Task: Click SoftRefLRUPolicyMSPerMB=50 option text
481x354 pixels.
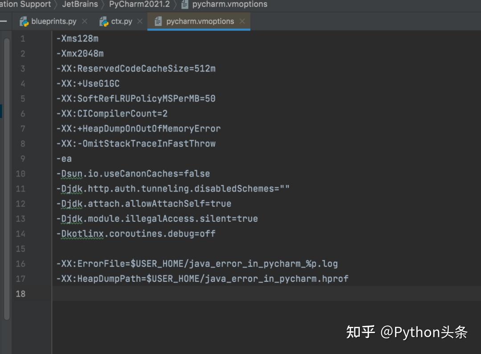Action: [x=147, y=99]
